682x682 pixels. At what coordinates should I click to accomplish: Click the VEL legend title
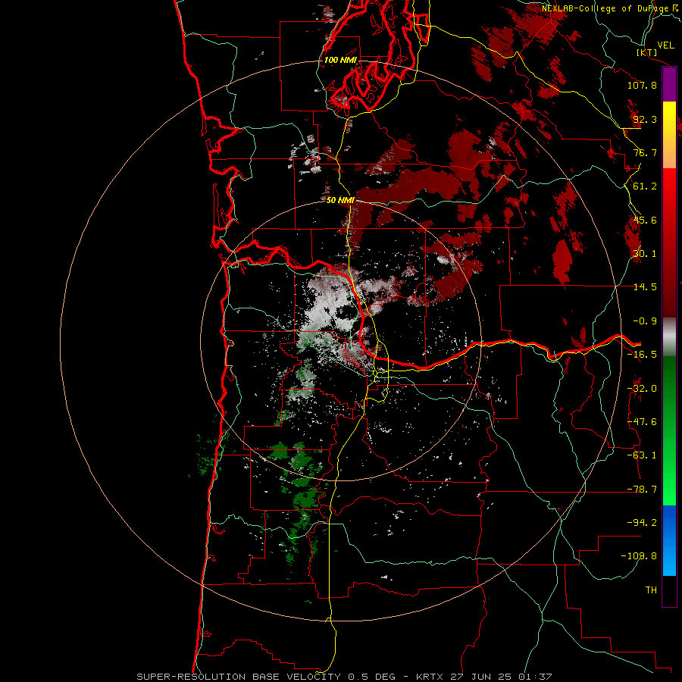665,45
